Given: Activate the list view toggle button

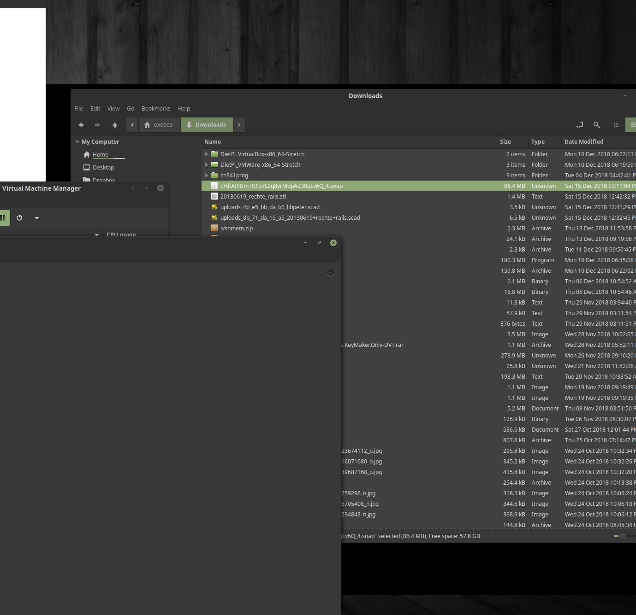Looking at the screenshot, I should click(x=632, y=125).
